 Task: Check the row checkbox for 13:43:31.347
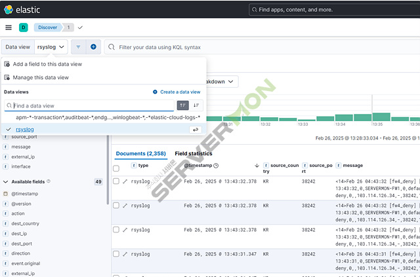coord(116,253)
